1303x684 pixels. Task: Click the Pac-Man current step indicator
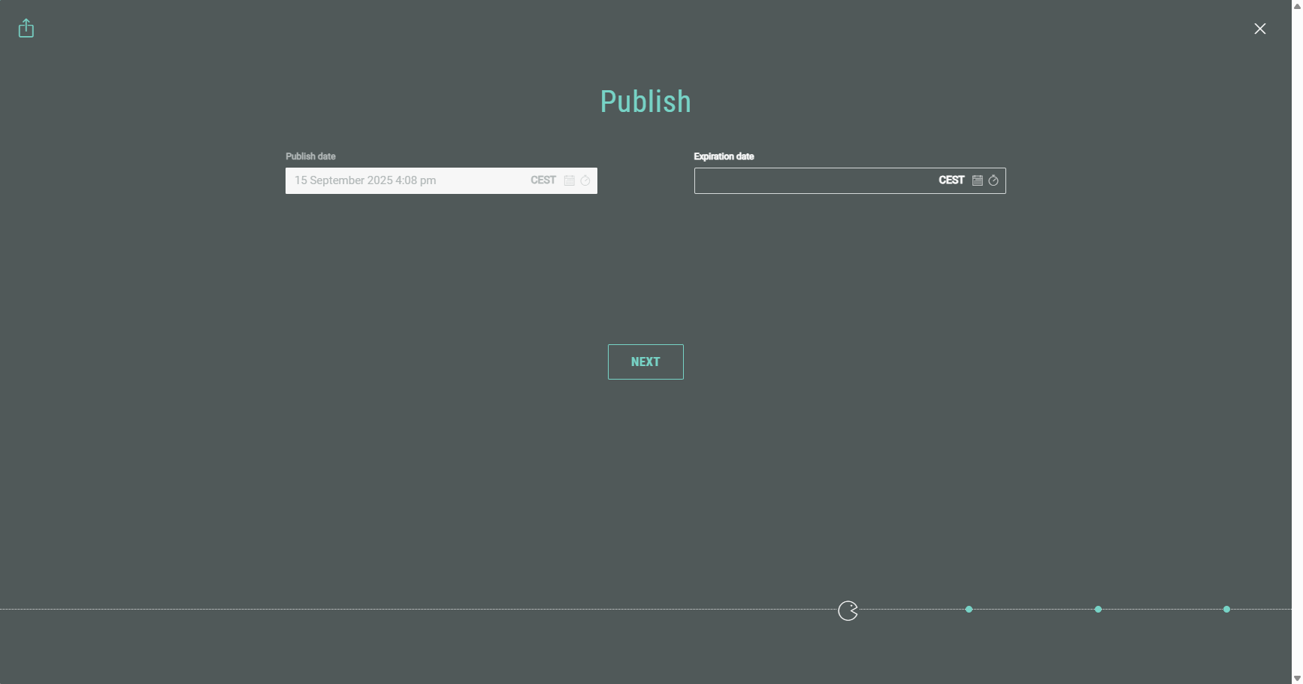848,611
